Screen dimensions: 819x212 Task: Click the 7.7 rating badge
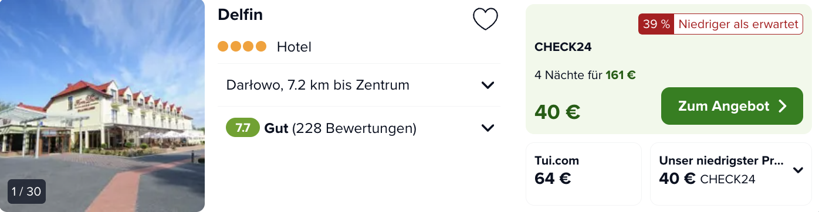coord(243,128)
